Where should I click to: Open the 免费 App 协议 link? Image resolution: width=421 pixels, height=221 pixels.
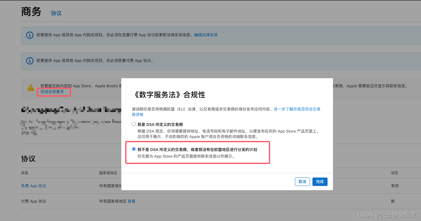coord(34,186)
